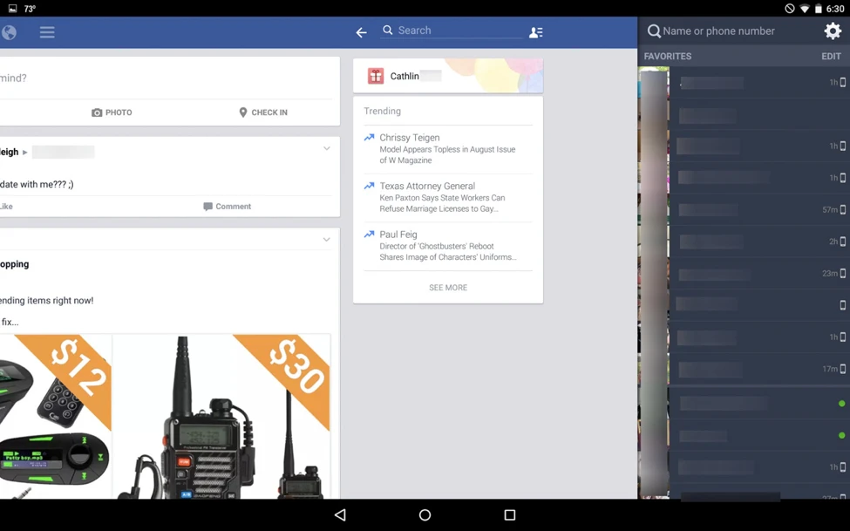850x531 pixels.
Task: Tap the Comment speech bubble icon
Action: coord(207,206)
